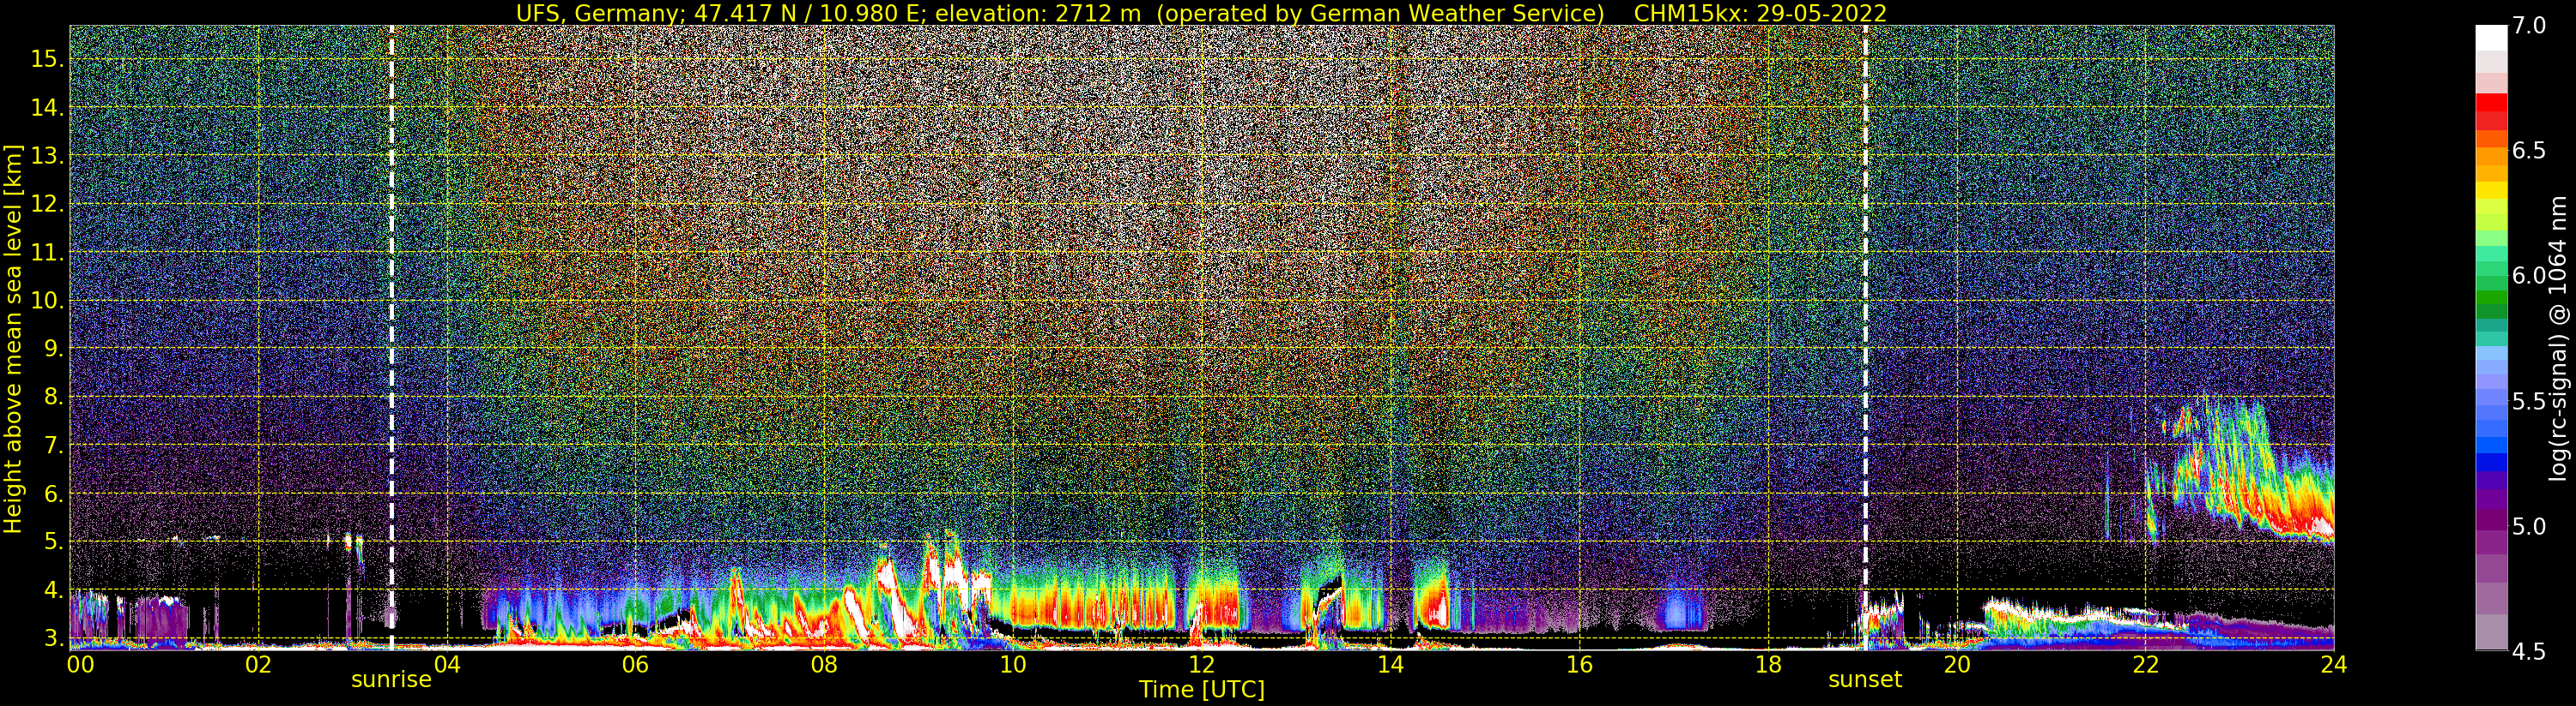The image size is (2576, 706).
Task: Click the y-axis tick label "8."
Action: tap(54, 397)
